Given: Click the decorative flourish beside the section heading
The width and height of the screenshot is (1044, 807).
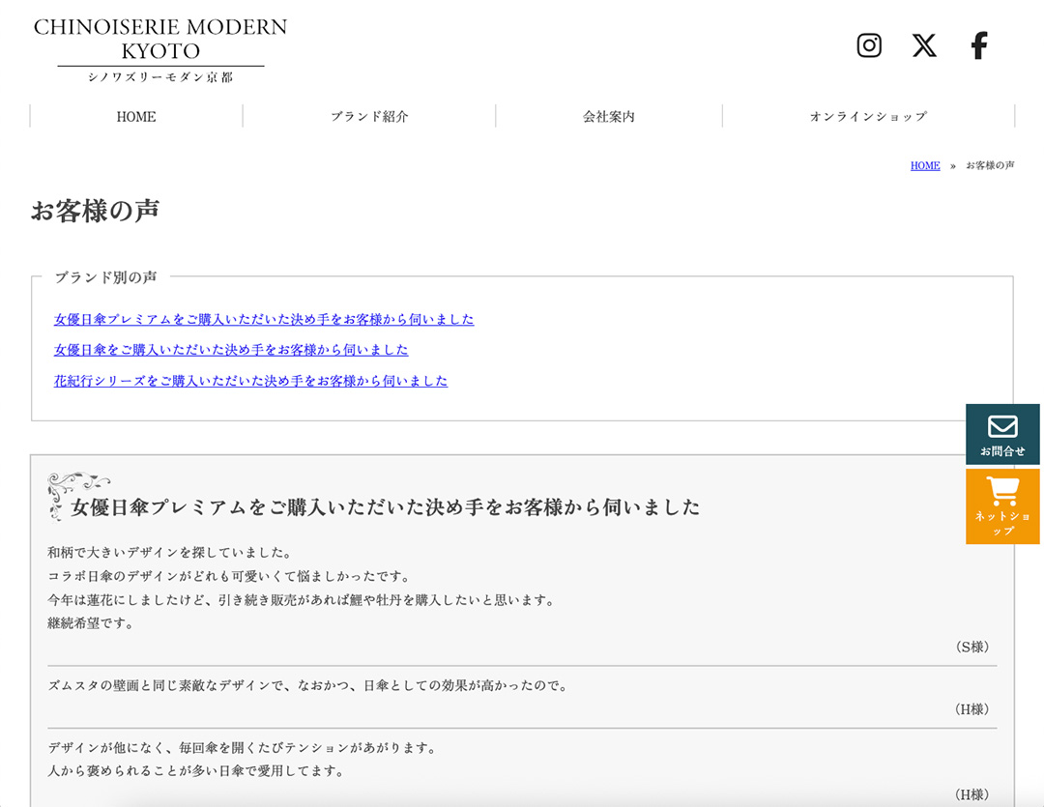Looking at the screenshot, I should [76, 491].
